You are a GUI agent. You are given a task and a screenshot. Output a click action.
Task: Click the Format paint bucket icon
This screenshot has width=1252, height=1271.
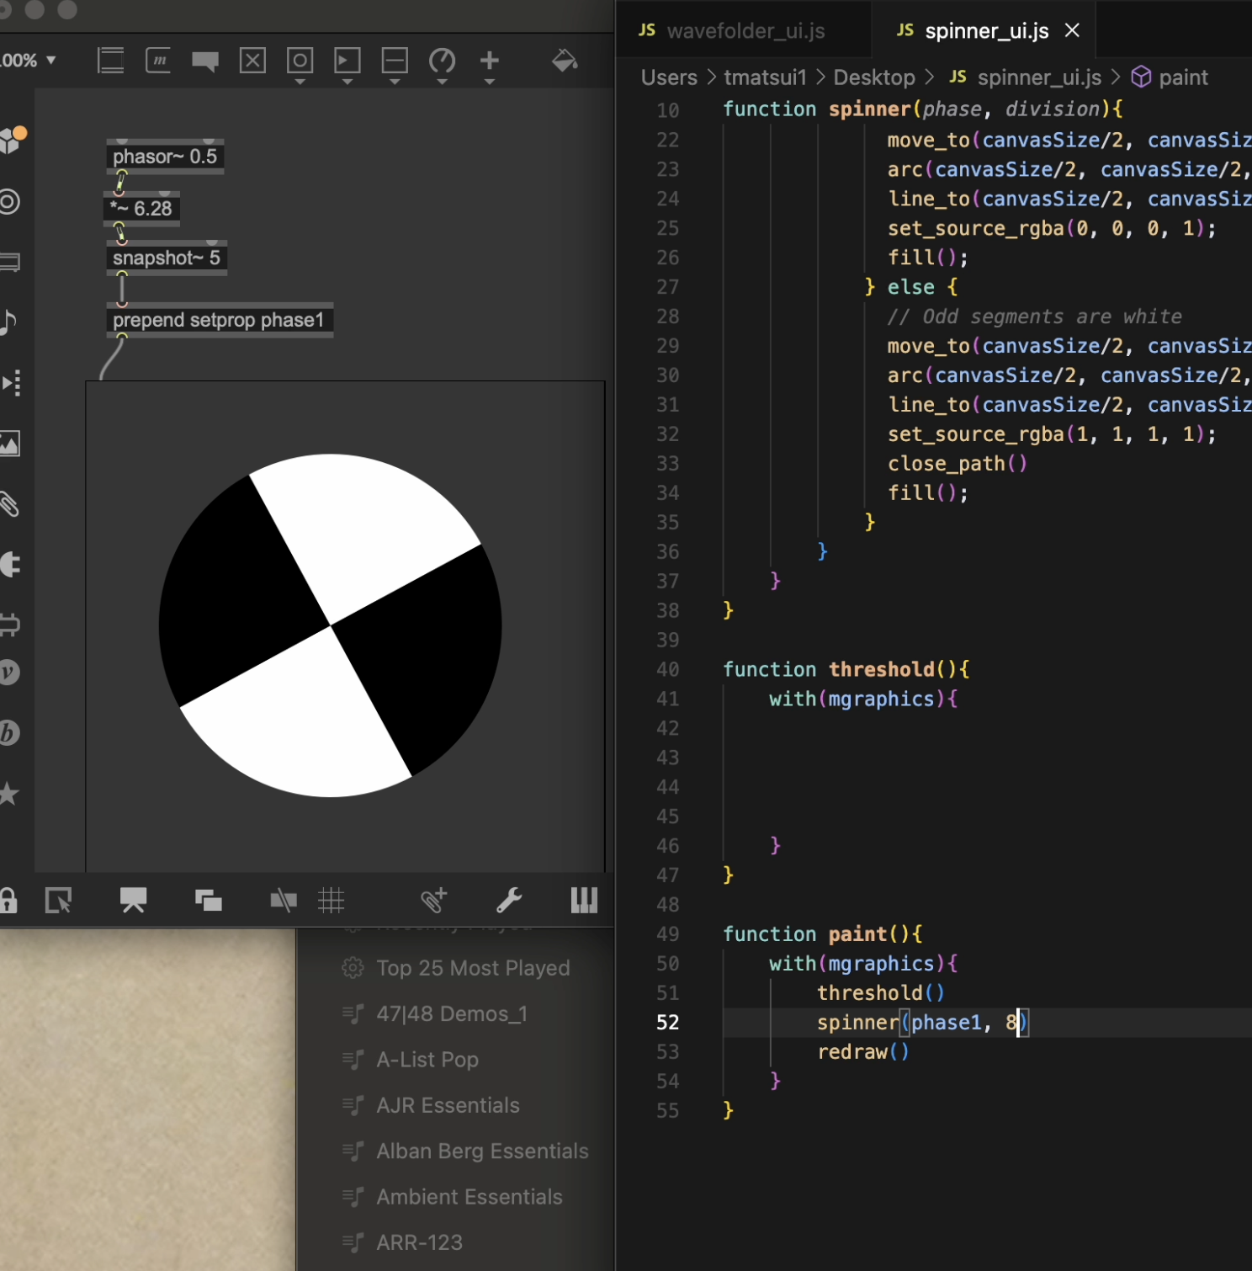pyautogui.click(x=564, y=61)
